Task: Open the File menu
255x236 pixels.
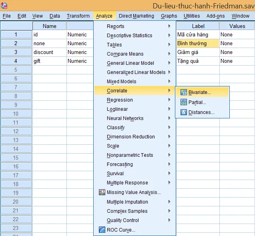Action: click(x=7, y=16)
